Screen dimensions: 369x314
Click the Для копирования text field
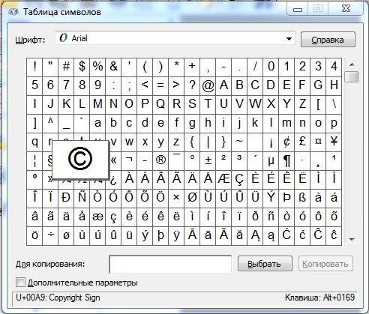pyautogui.click(x=170, y=264)
